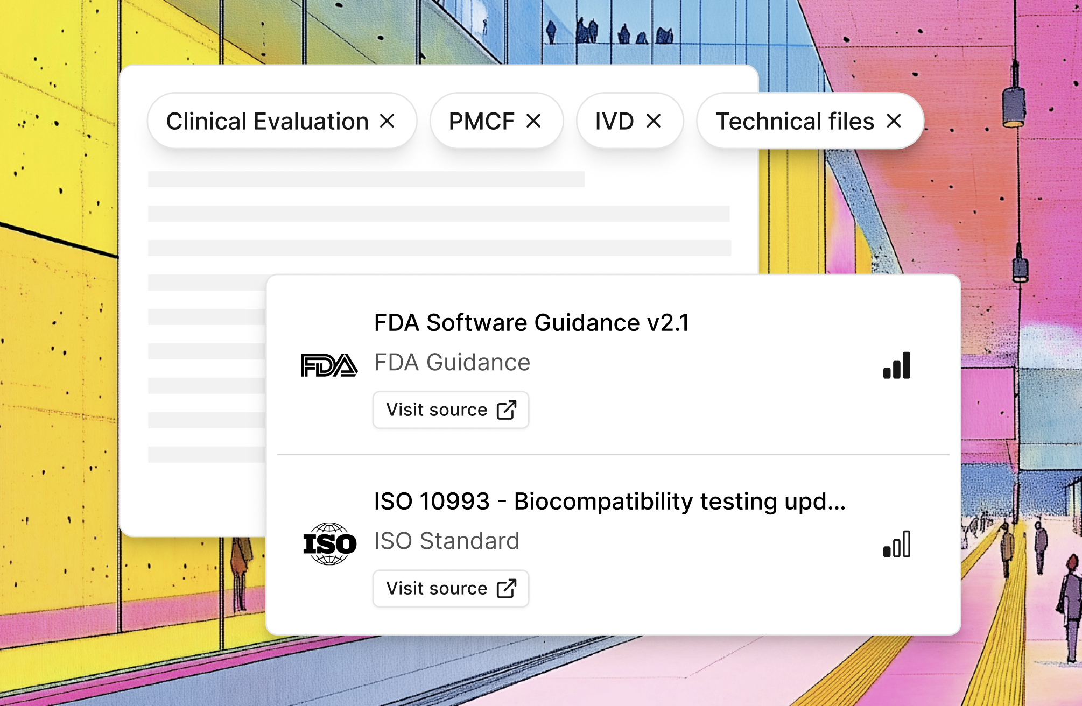This screenshot has width=1082, height=706.
Task: Open the FDA Software Guidance v2.1 entry
Action: pyautogui.click(x=532, y=323)
